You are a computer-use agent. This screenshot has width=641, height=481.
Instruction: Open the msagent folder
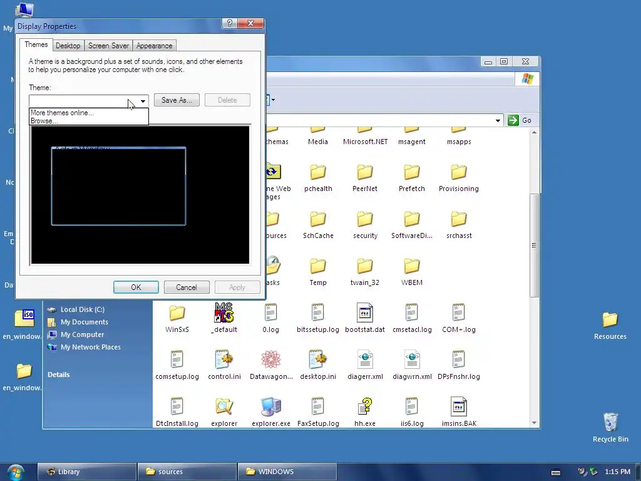[412, 137]
